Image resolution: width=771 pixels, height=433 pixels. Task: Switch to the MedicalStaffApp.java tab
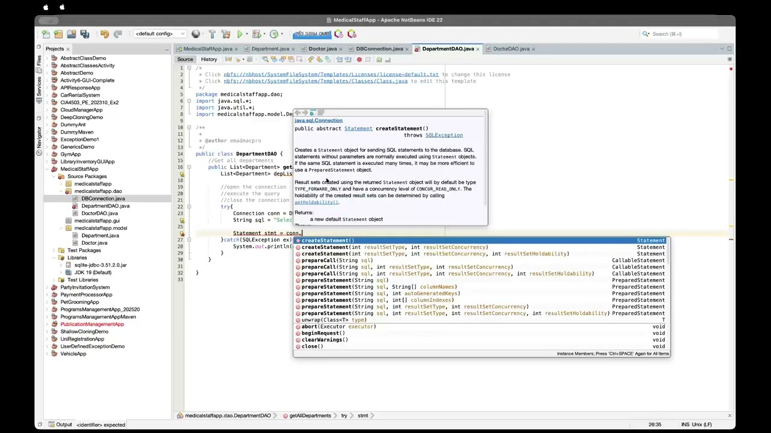click(207, 49)
